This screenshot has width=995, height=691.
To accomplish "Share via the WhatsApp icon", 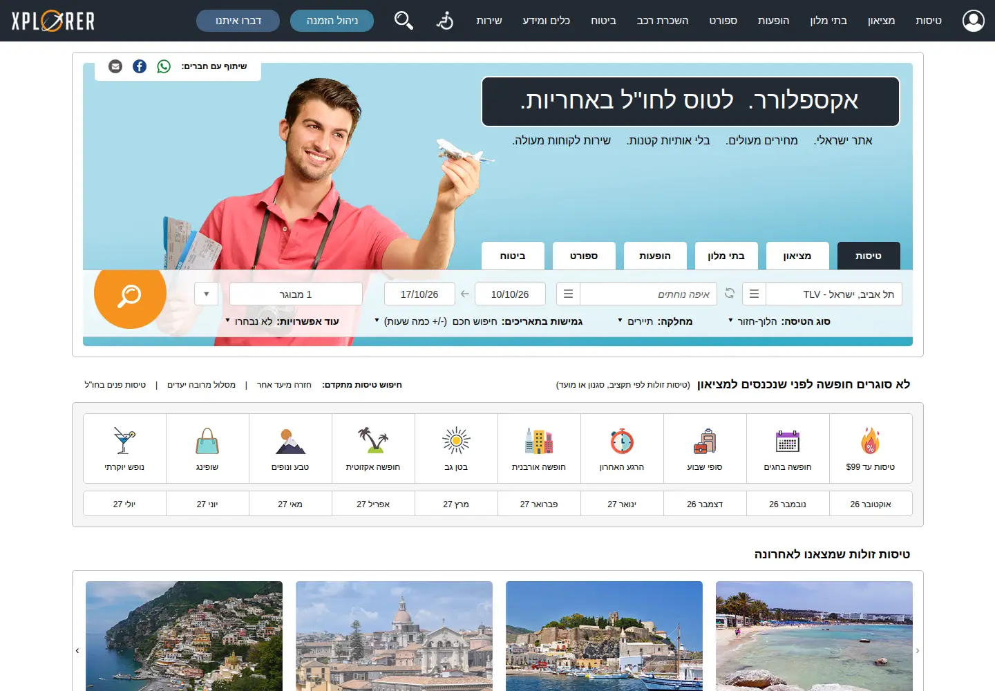I will tap(164, 66).
